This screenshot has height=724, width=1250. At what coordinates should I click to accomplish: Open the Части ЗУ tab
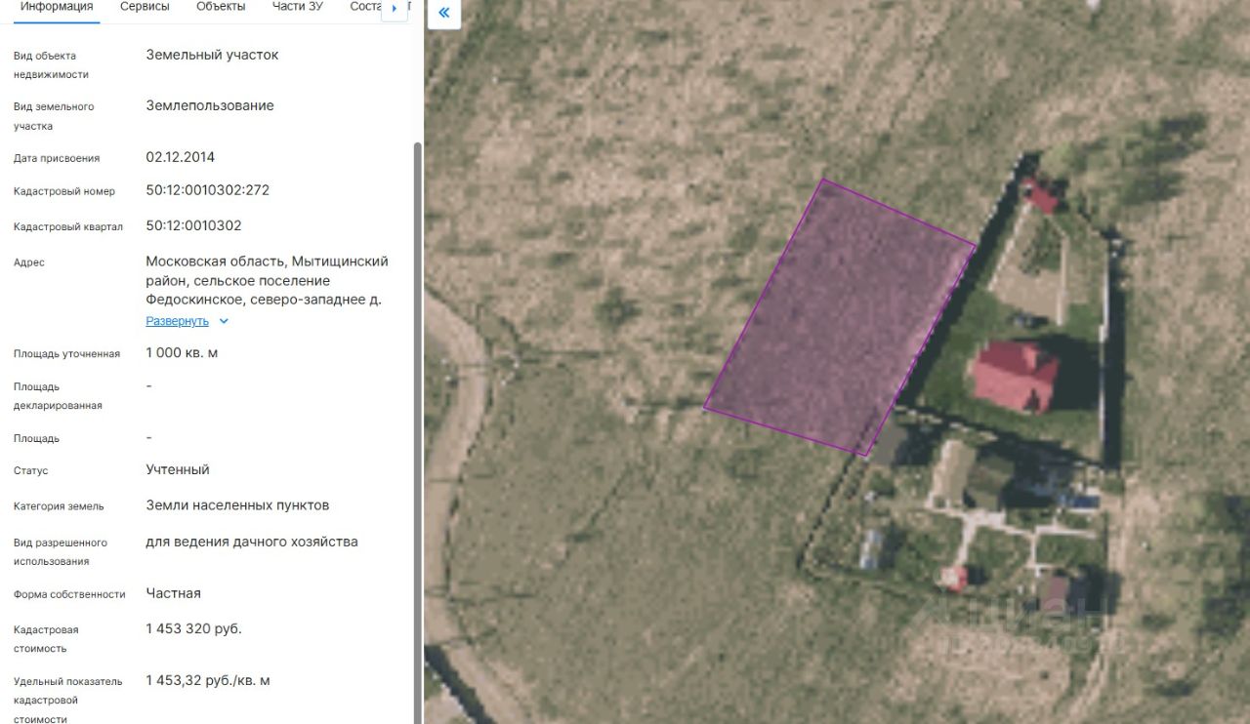tap(298, 7)
